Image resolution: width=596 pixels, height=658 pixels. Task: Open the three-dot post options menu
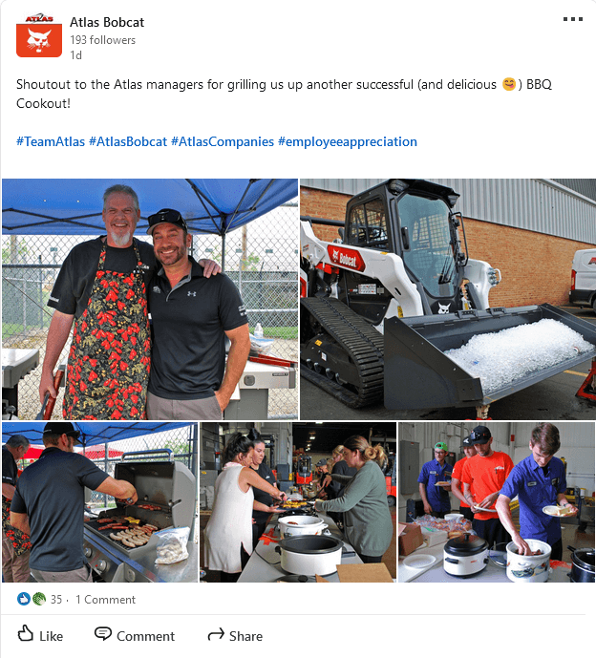[x=573, y=19]
